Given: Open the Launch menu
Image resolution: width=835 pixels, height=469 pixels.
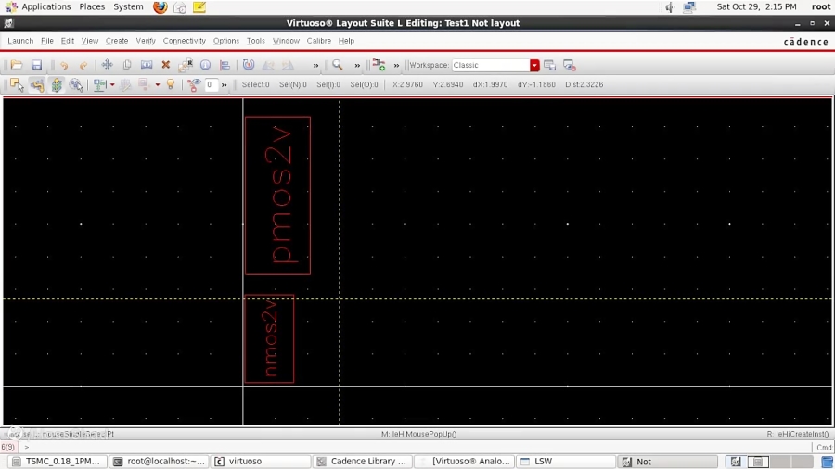Looking at the screenshot, I should (x=20, y=41).
